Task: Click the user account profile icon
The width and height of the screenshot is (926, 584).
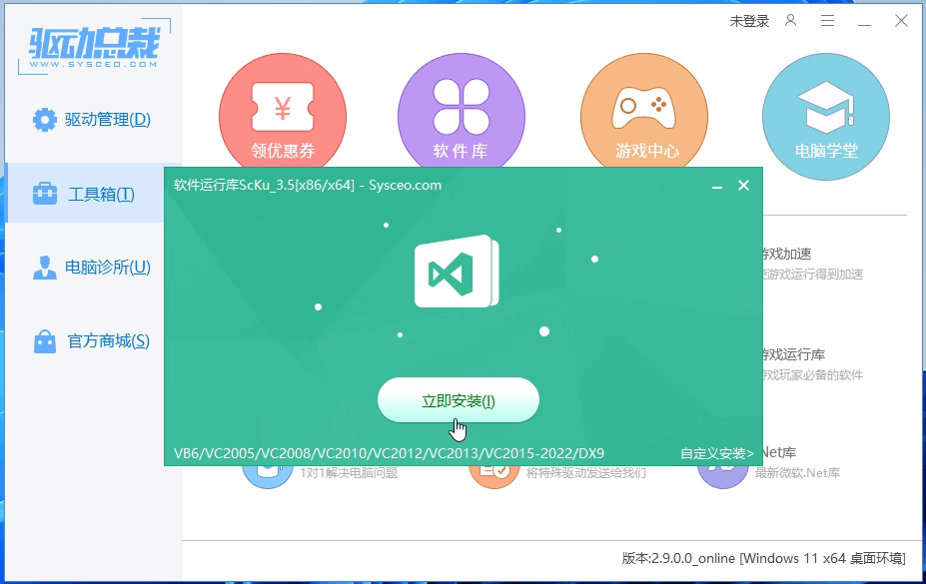Action: coord(791,20)
